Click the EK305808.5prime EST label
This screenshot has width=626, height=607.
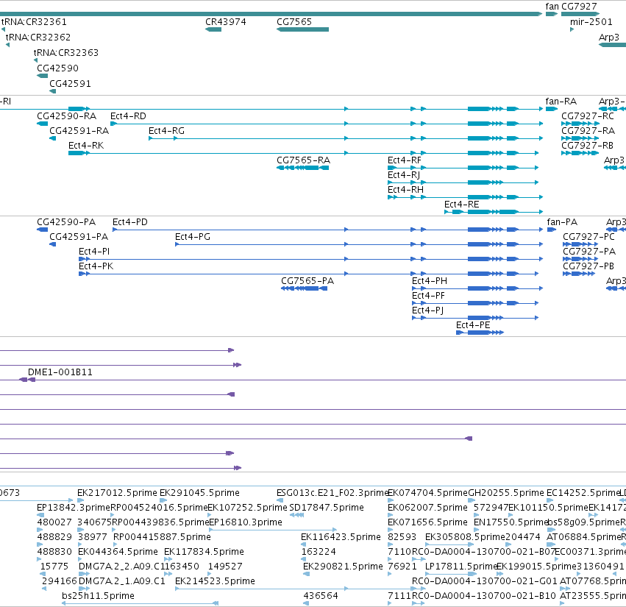pos(465,537)
